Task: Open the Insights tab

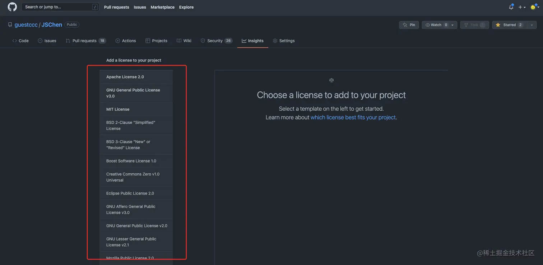Action: click(252, 41)
